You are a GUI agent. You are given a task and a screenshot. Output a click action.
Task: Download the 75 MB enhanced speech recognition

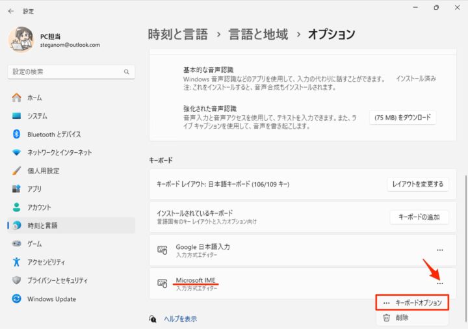[x=402, y=118]
